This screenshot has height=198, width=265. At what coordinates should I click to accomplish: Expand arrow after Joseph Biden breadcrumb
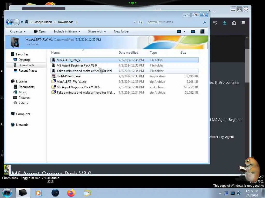pos(55,22)
